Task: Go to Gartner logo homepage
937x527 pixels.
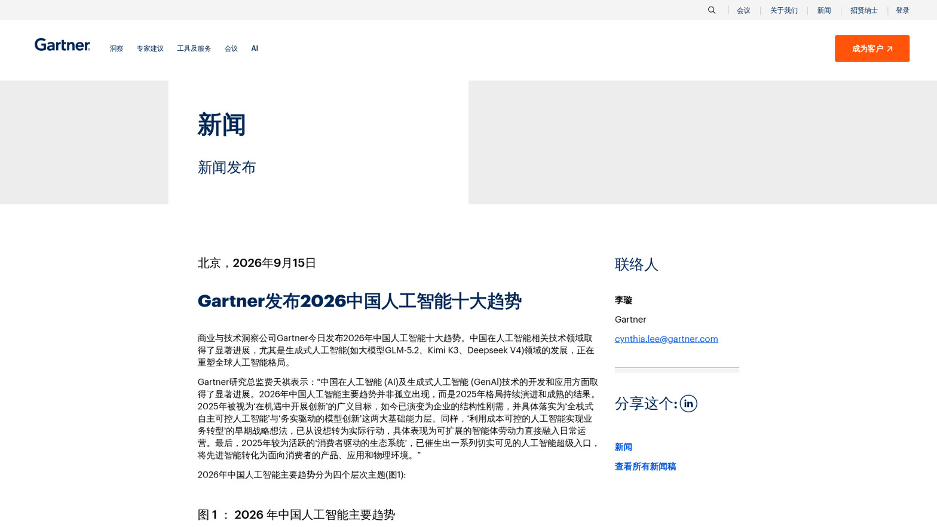Action: [62, 45]
